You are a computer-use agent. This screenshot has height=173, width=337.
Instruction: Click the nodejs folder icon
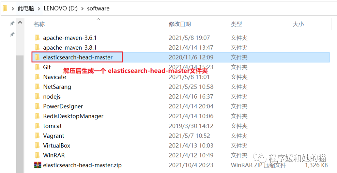click(x=37, y=96)
